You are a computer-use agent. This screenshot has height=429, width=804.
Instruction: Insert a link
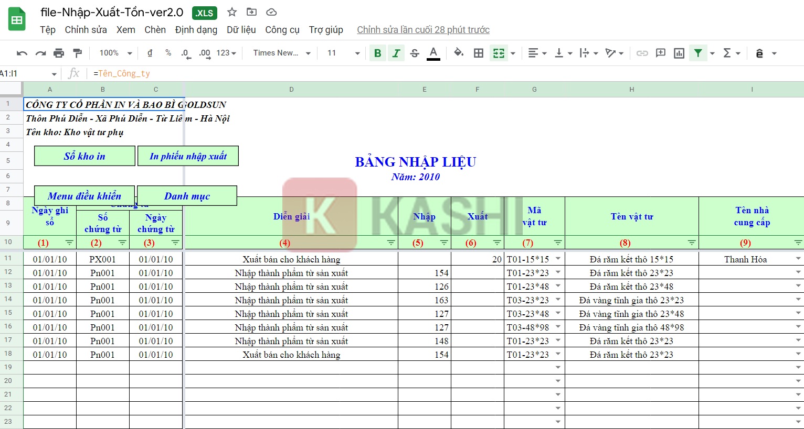click(x=642, y=53)
